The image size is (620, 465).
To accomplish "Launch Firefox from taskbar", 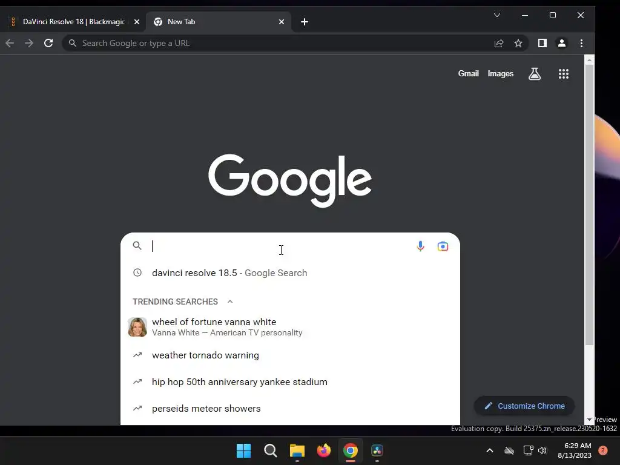I will [x=324, y=450].
